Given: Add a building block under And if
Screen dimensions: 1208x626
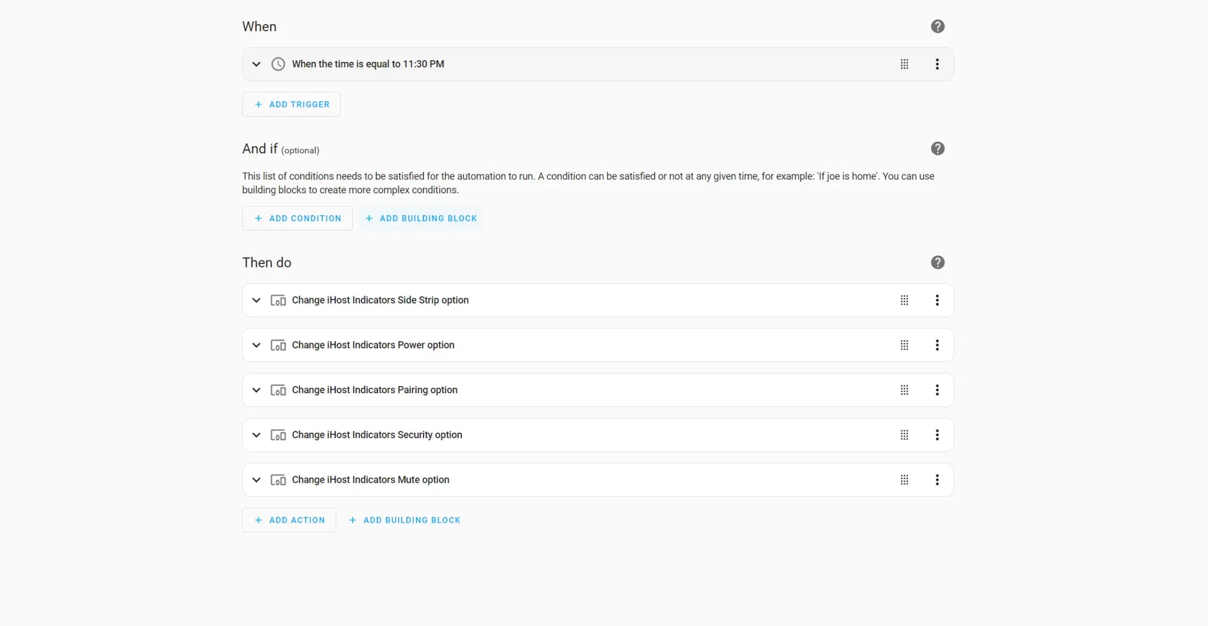Looking at the screenshot, I should pyautogui.click(x=421, y=218).
